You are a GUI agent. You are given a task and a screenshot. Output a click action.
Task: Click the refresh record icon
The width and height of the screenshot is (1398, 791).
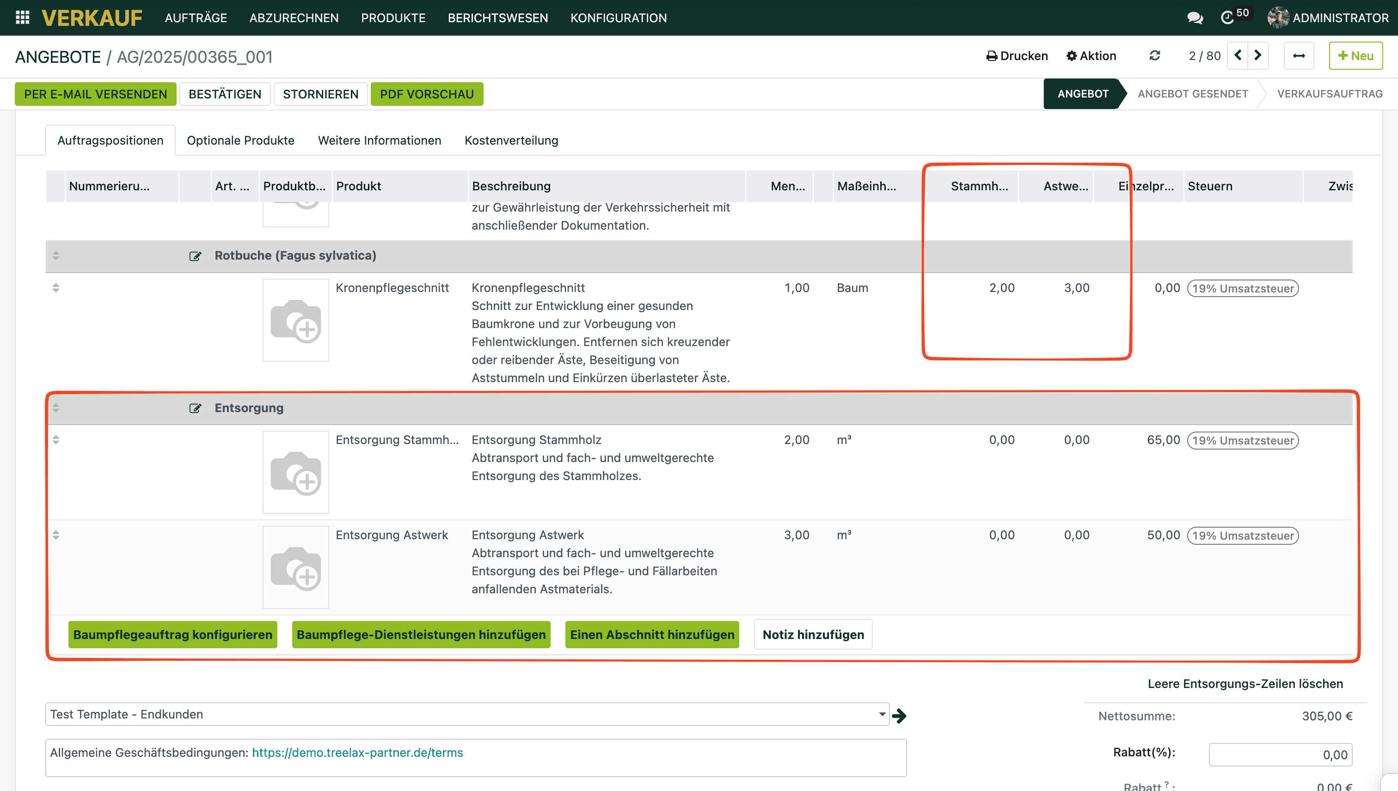point(1155,55)
